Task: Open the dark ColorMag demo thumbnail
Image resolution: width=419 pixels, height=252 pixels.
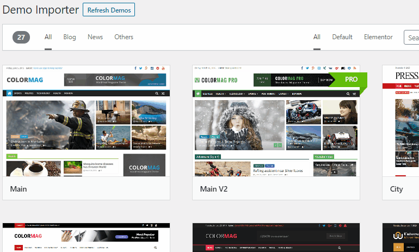Action: point(276,237)
